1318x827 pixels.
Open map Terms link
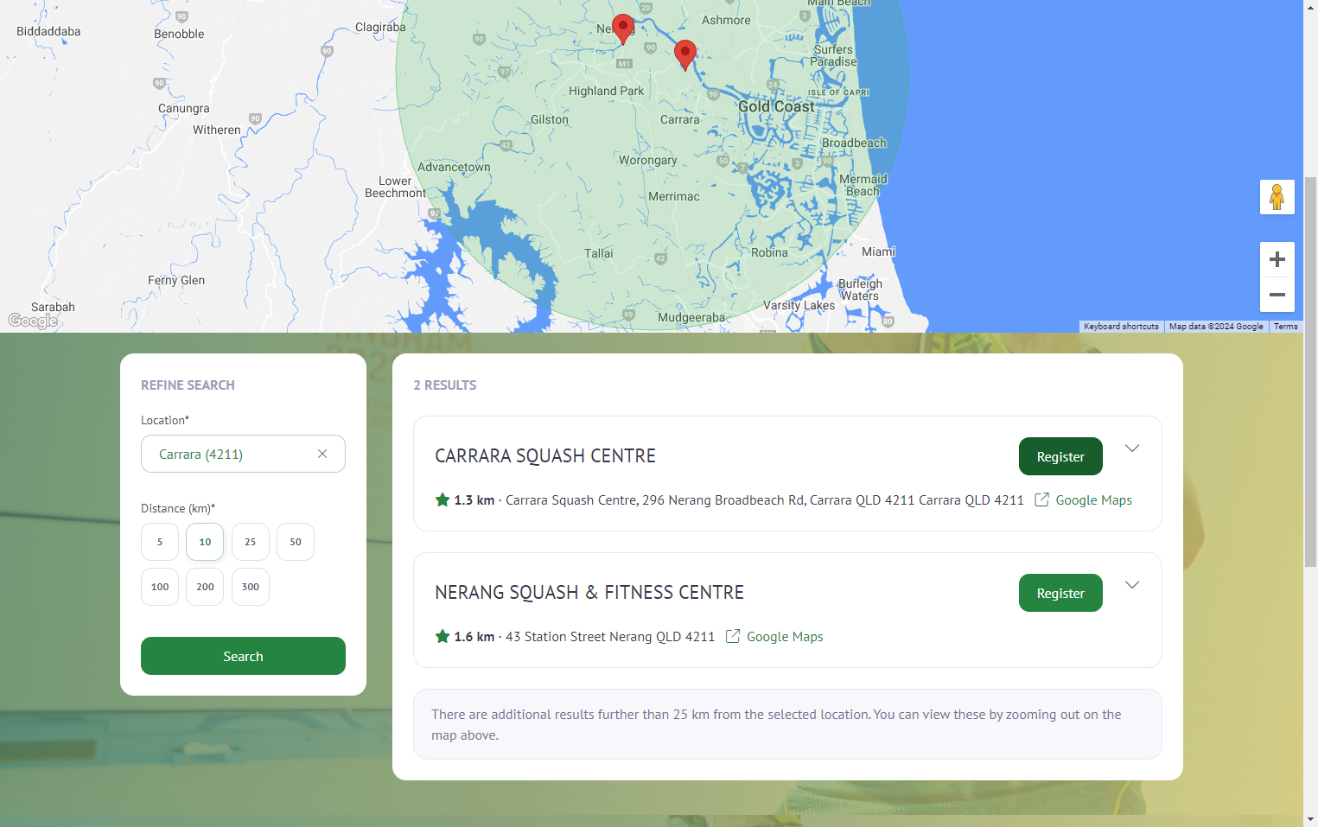[x=1285, y=327]
